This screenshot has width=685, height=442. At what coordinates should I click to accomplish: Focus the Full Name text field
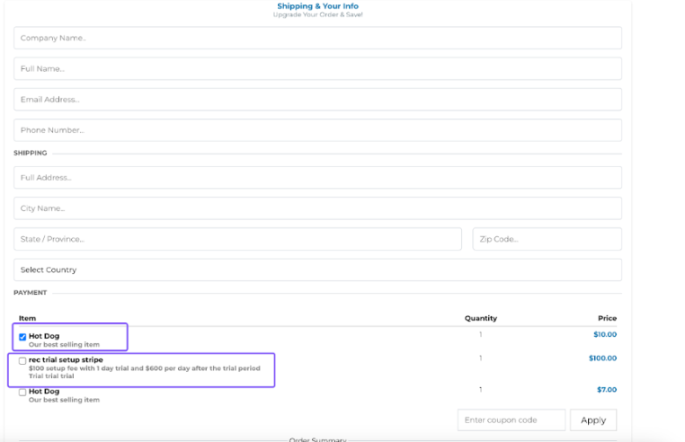(x=317, y=68)
